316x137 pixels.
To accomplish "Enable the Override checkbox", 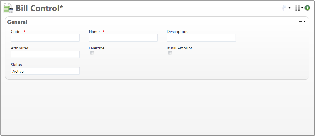I will [92, 53].
